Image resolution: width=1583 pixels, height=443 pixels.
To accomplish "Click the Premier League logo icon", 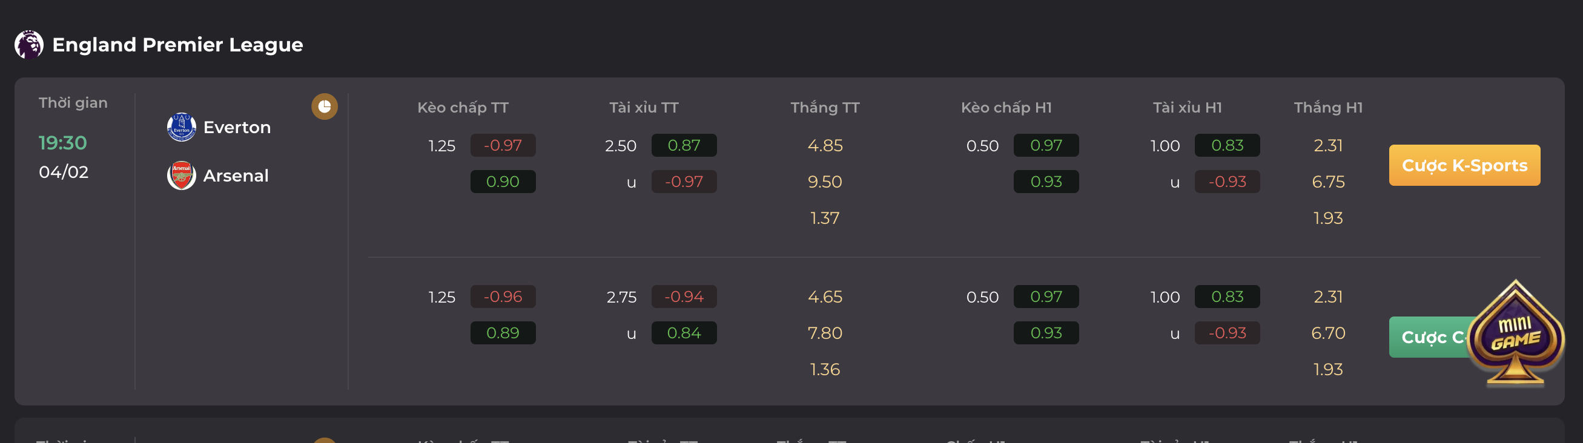I will [29, 45].
